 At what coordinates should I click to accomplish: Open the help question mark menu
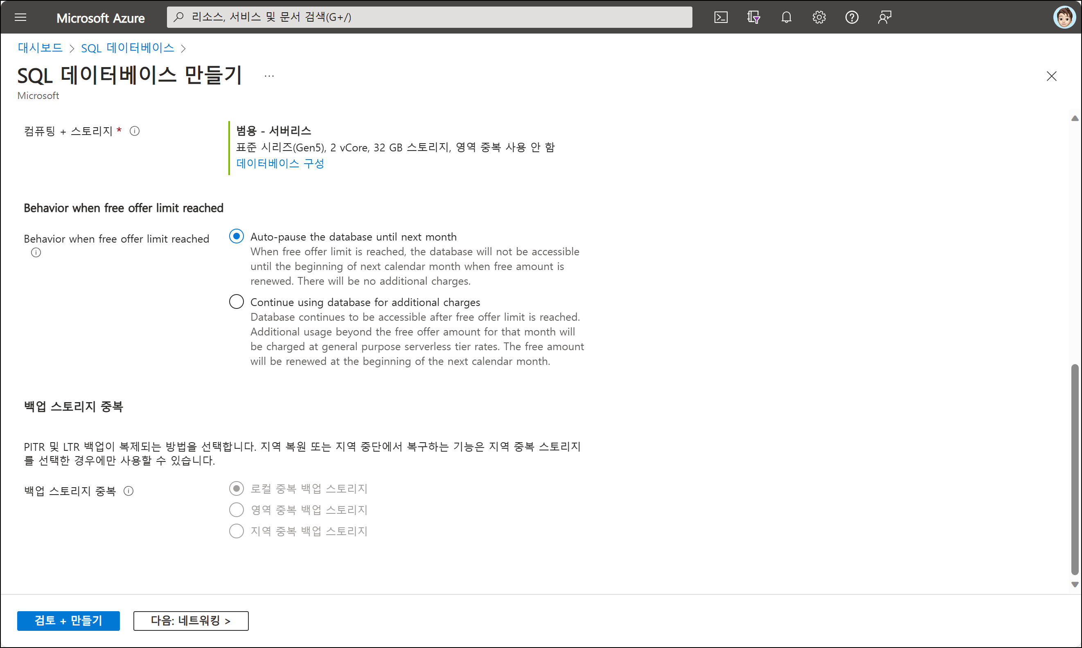point(851,18)
